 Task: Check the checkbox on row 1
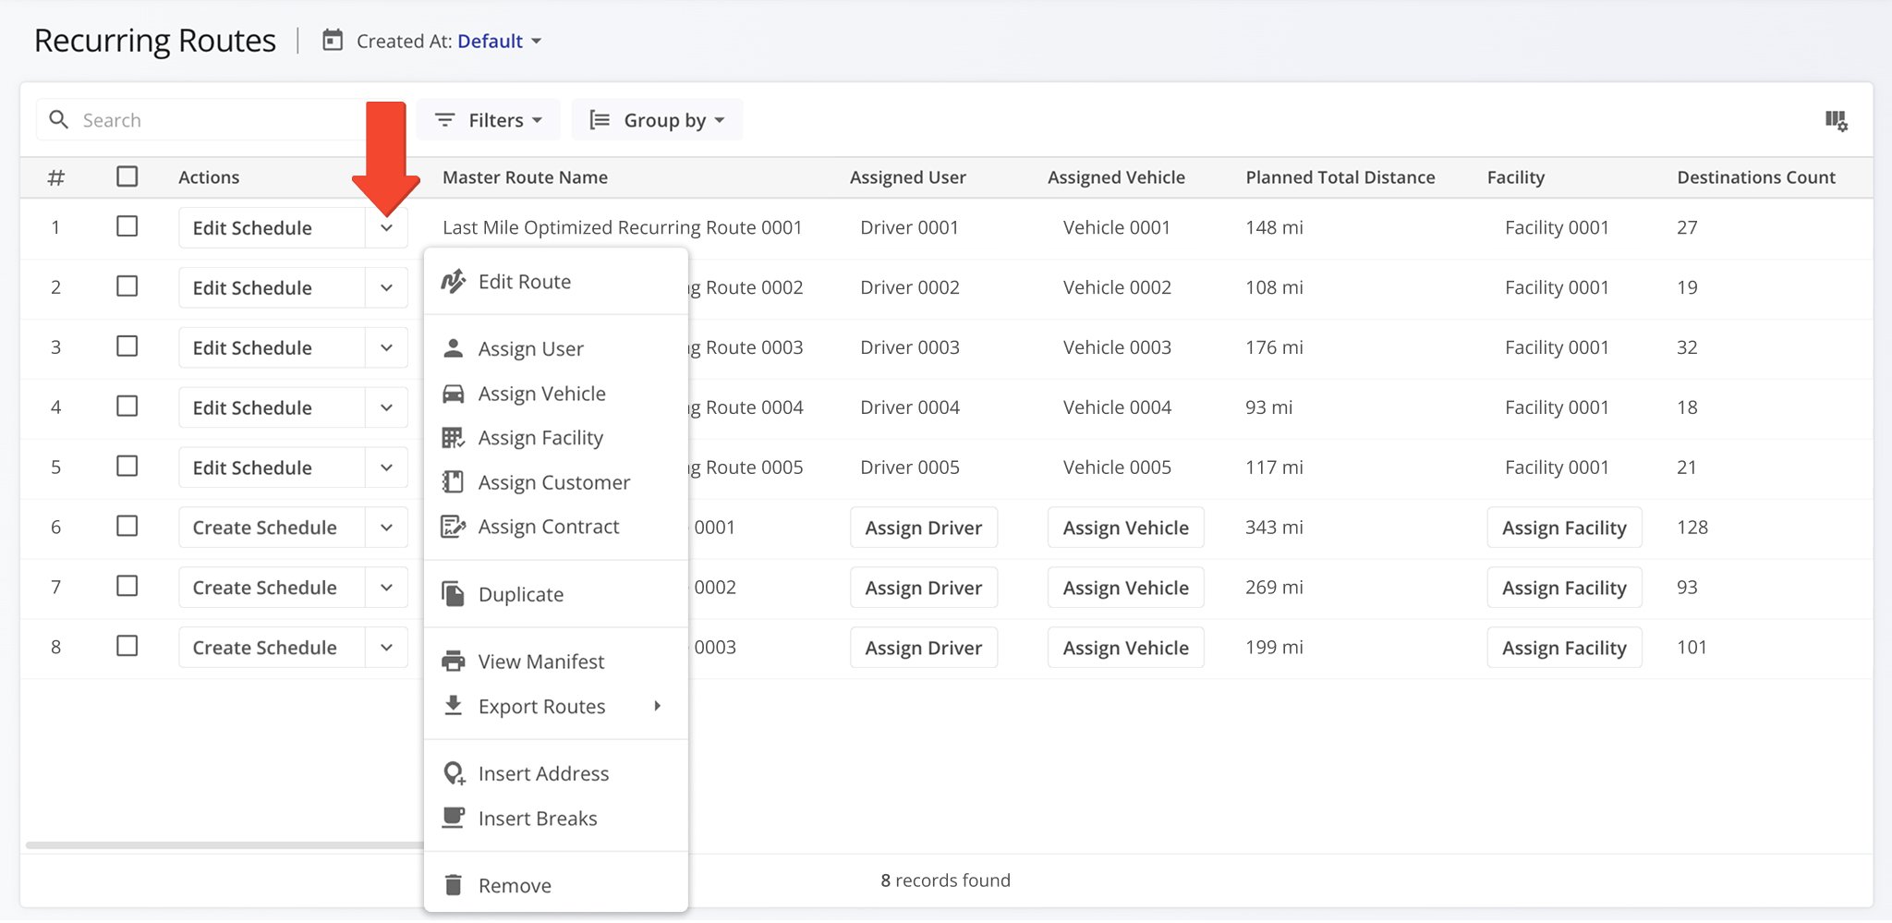coord(127,226)
